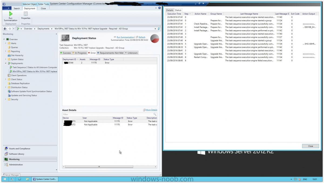Open Software Update Point Synchronization Status icon
The width and height of the screenshot is (324, 183).
[x=9, y=91]
